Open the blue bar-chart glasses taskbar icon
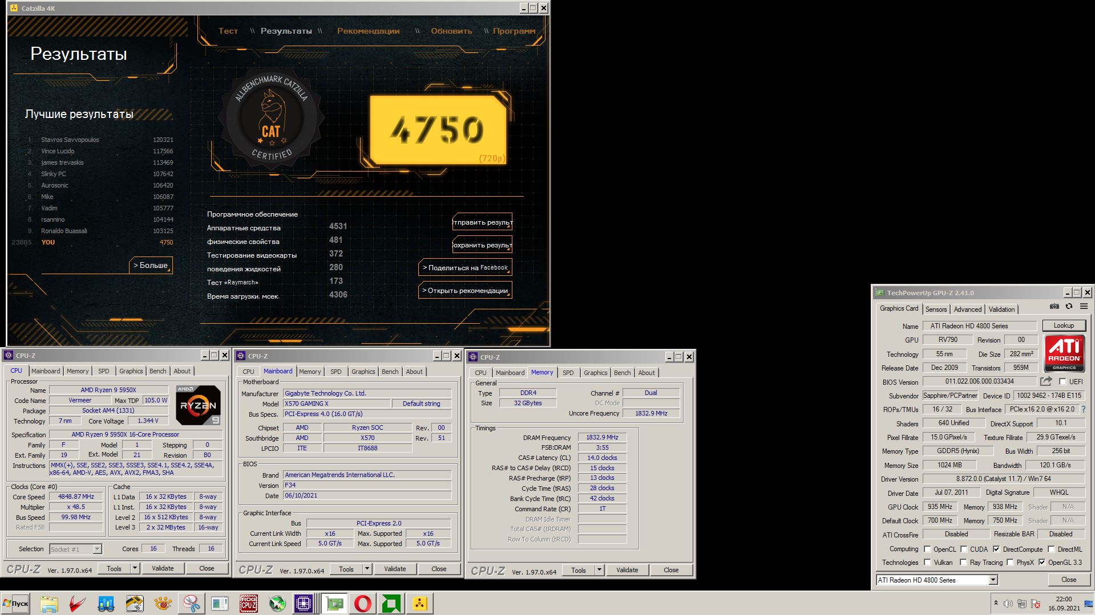The height and width of the screenshot is (615, 1095). tap(106, 604)
